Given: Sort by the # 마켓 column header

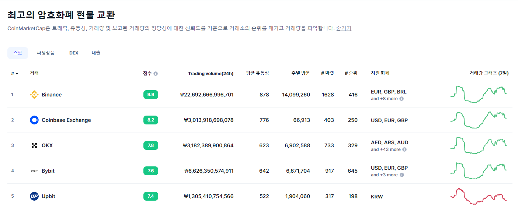Looking at the screenshot, I should (x=327, y=73).
